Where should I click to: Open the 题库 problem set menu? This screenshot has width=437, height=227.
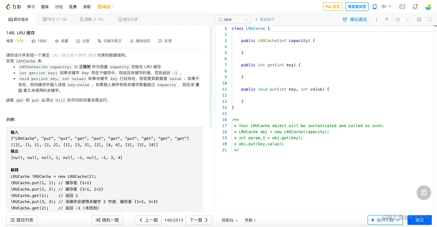click(45, 7)
